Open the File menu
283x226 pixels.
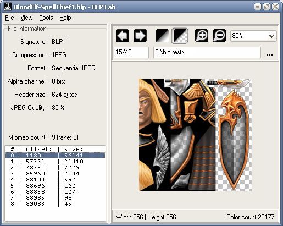tap(9, 18)
